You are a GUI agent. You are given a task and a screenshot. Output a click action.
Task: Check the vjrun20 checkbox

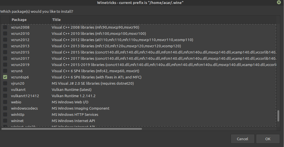click(x=5, y=84)
